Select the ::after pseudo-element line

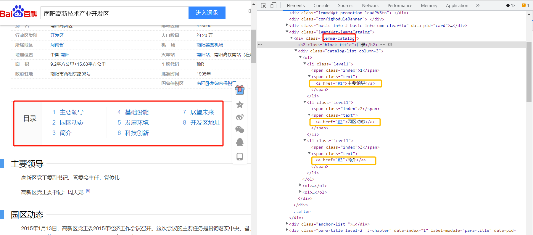pyautogui.click(x=302, y=211)
